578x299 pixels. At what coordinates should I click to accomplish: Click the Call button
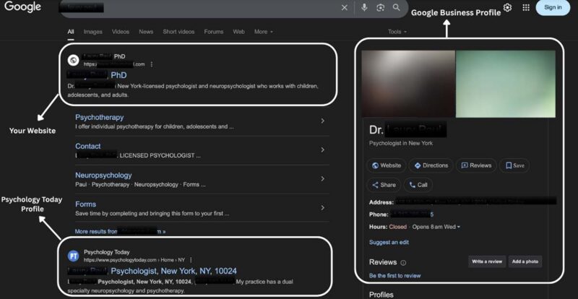[418, 185]
